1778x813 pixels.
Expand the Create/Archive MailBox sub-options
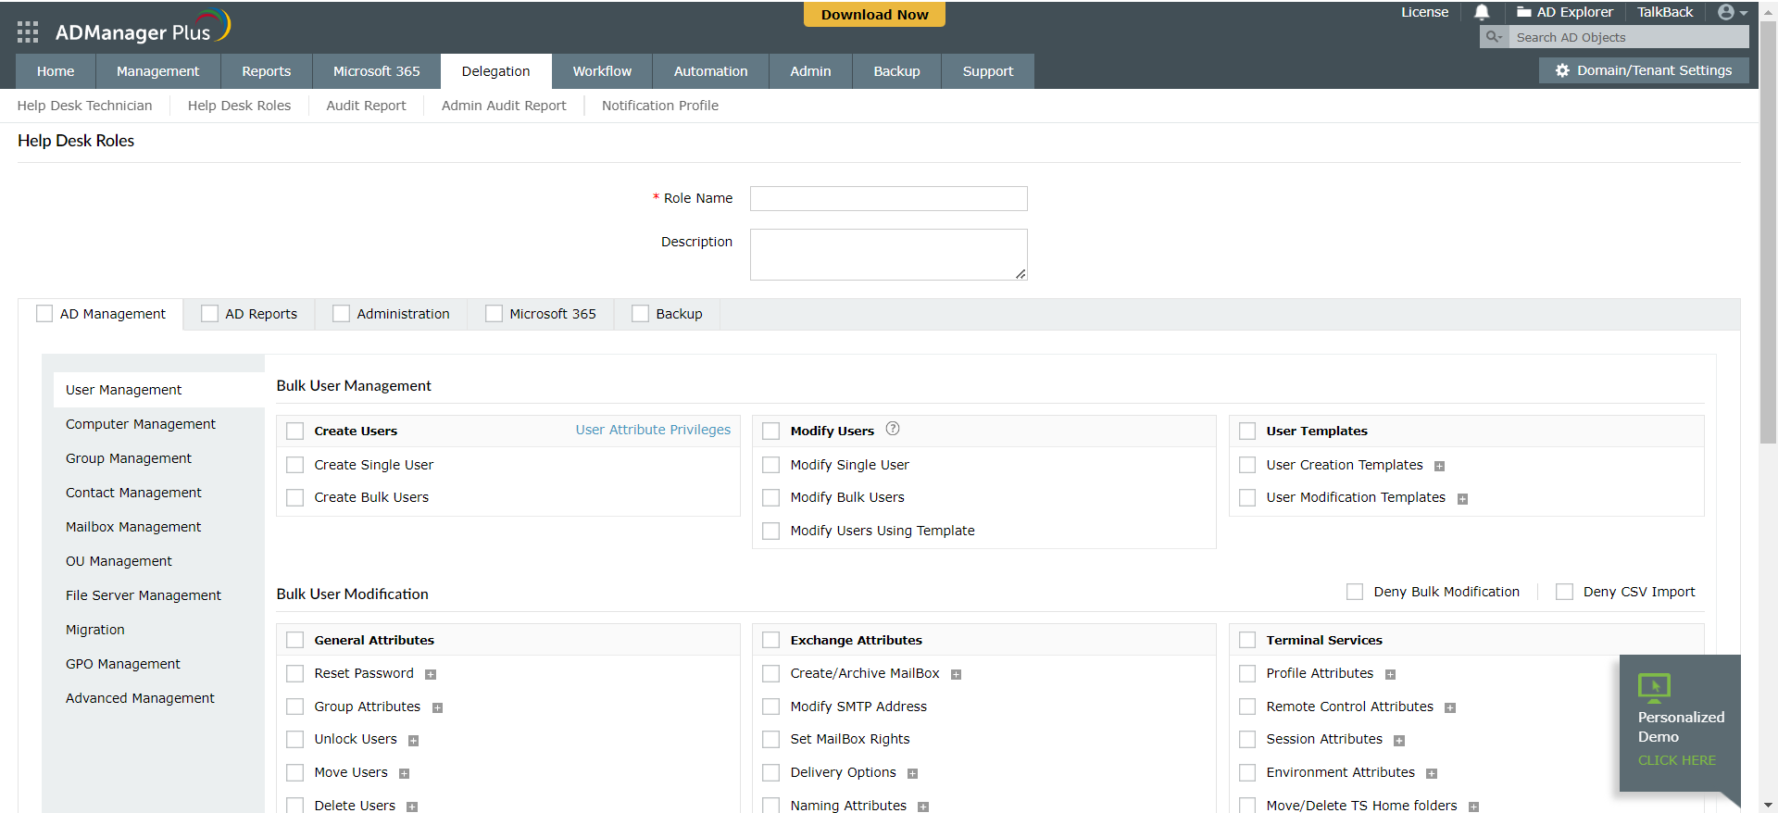957,675
